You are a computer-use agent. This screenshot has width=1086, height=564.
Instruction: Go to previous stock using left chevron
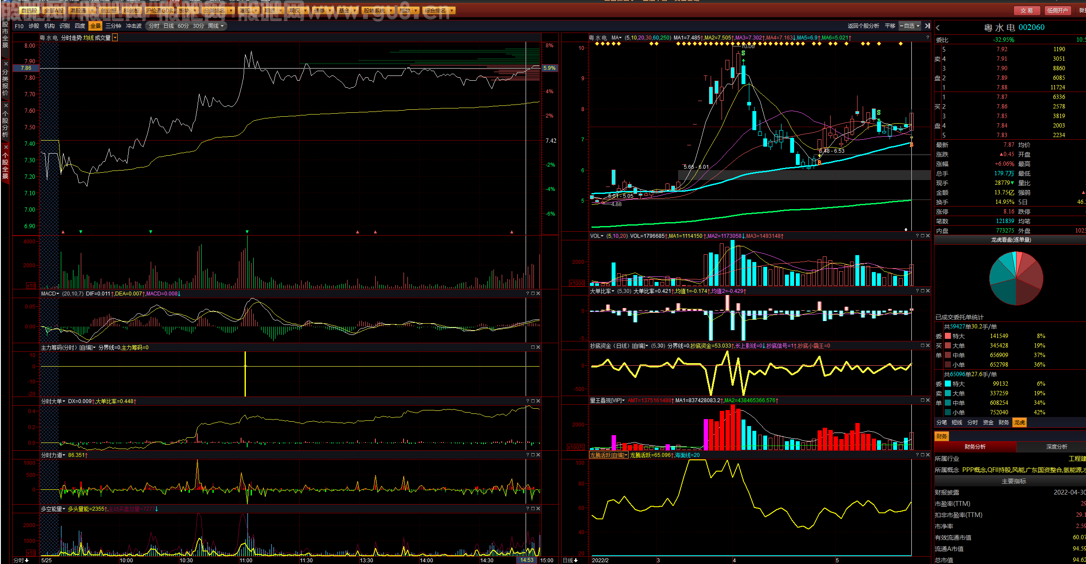pyautogui.click(x=938, y=28)
